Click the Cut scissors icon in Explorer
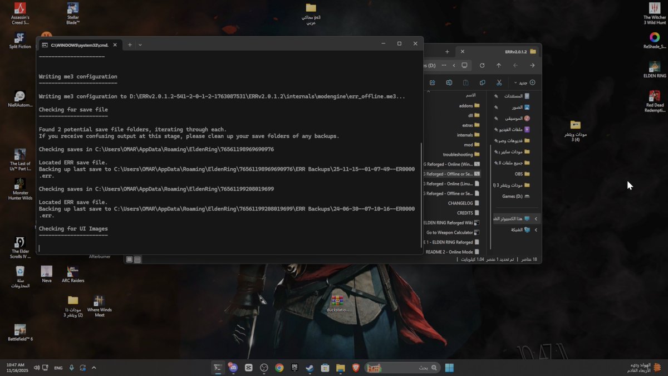This screenshot has height=376, width=668. coord(499,82)
